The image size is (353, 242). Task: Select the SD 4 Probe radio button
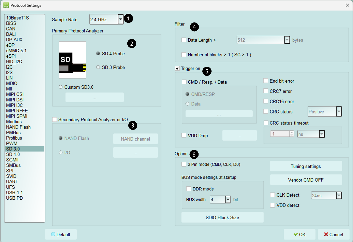[98, 54]
